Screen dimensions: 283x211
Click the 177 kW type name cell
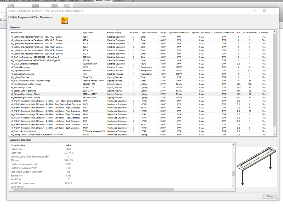tap(86, 135)
